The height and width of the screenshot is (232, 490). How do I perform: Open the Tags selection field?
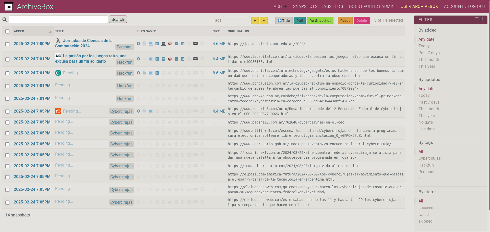click(236, 21)
